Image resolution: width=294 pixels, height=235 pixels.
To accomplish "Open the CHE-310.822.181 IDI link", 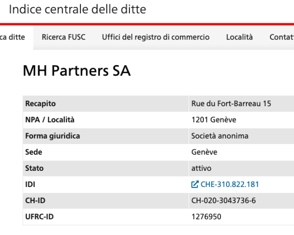I will (229, 185).
